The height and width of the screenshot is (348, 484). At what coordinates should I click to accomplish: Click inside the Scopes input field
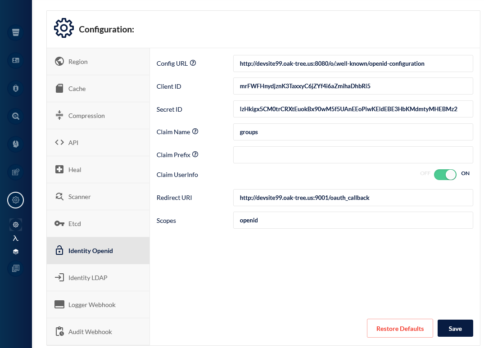coord(353,220)
